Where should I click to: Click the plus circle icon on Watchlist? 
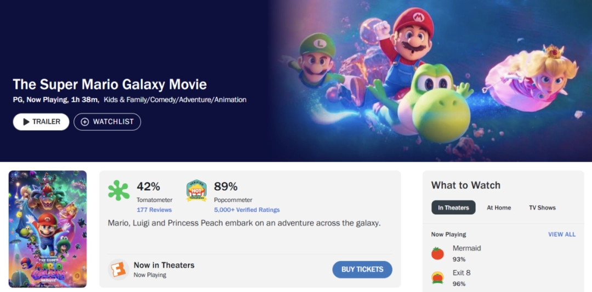pyautogui.click(x=84, y=122)
